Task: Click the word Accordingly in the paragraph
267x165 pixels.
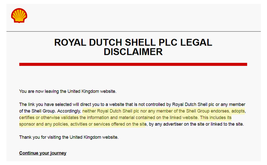Action: point(69,111)
